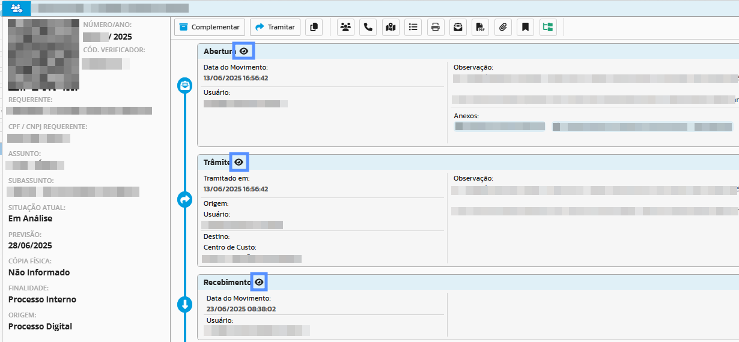
Task: Click the Processo Digital value
Action: tap(40, 326)
